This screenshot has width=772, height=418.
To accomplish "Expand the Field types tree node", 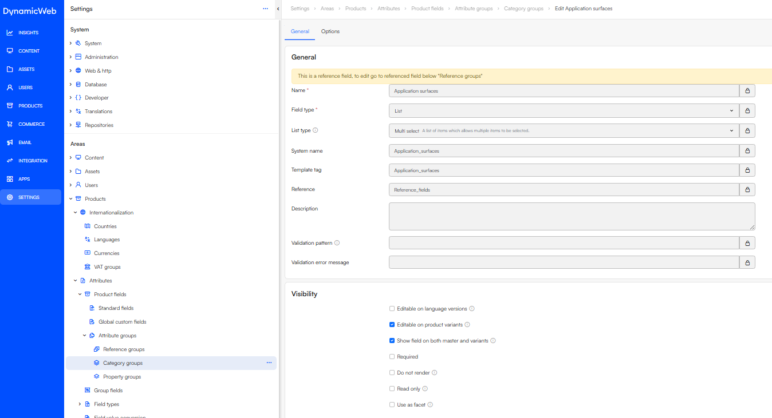I will (80, 404).
